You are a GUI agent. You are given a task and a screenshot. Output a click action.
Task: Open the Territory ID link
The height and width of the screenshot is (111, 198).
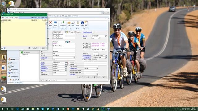[x=43, y=71]
